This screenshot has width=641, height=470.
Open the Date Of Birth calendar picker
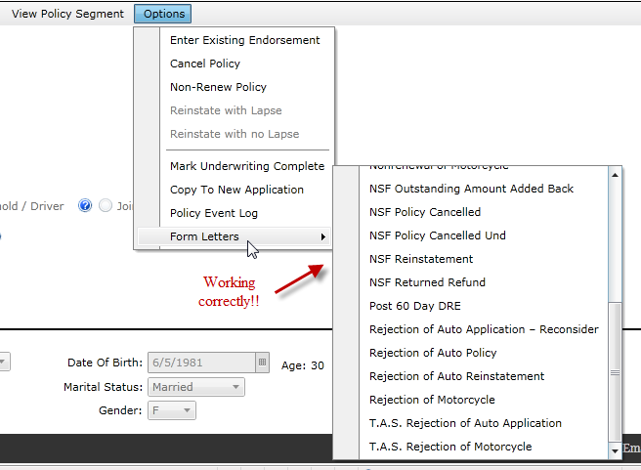pos(261,363)
